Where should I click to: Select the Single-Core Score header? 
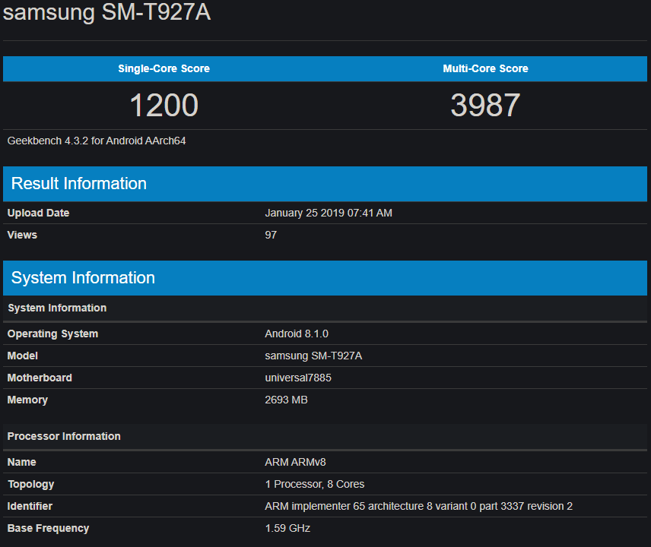(164, 68)
